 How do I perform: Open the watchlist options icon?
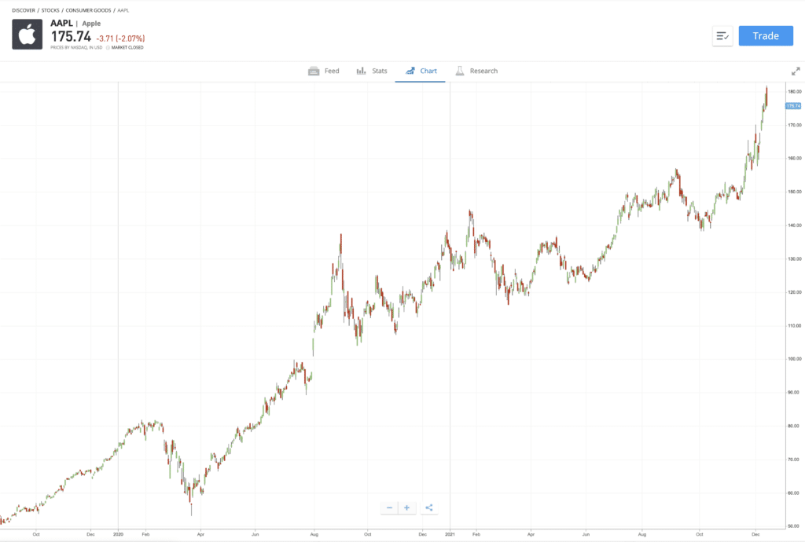(x=722, y=36)
